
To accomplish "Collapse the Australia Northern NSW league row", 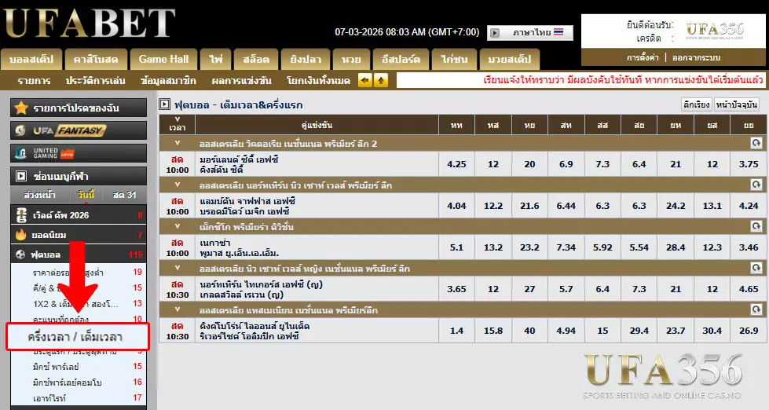I will coord(178,185).
